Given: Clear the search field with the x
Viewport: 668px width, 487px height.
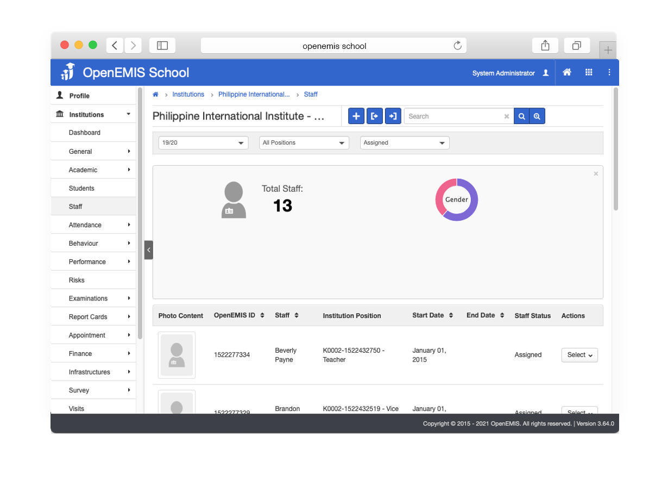Looking at the screenshot, I should click(x=507, y=116).
